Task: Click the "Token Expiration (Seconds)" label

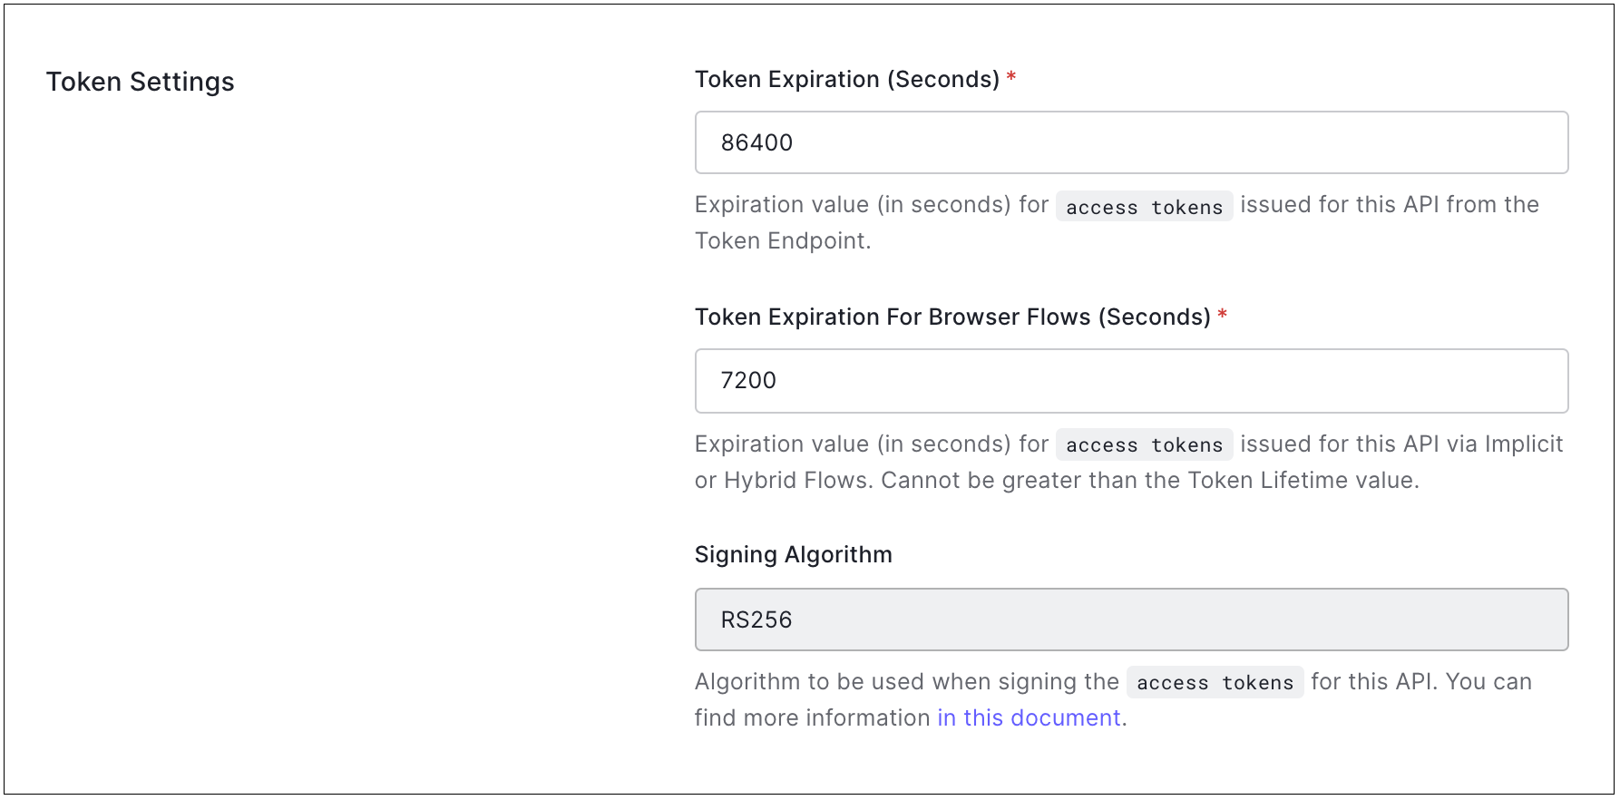Action: [846, 80]
